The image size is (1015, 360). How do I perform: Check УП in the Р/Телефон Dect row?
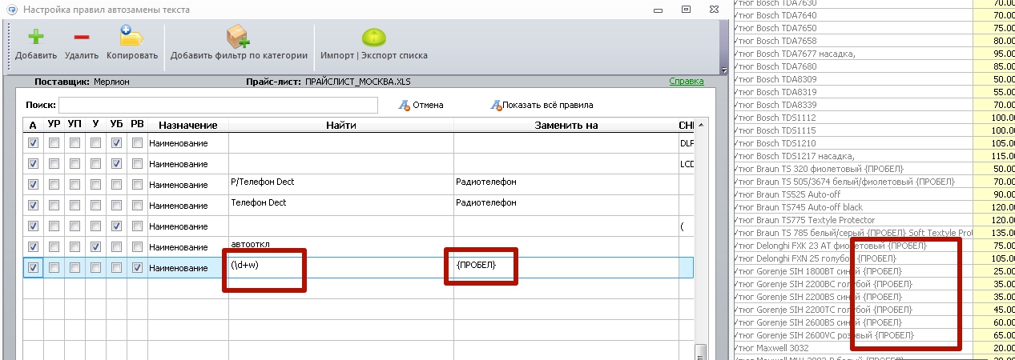(75, 185)
